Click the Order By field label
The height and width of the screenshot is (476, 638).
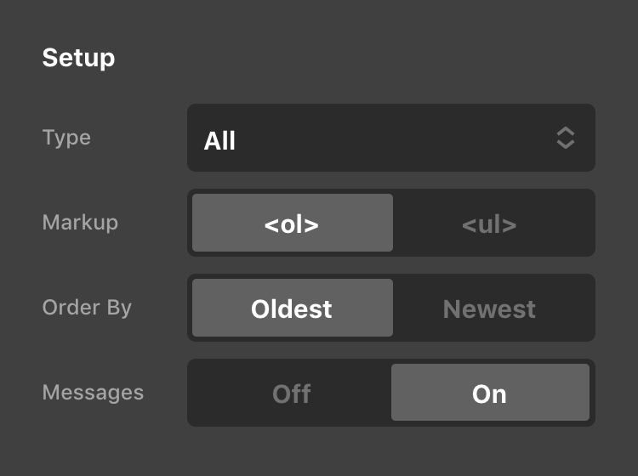point(87,308)
